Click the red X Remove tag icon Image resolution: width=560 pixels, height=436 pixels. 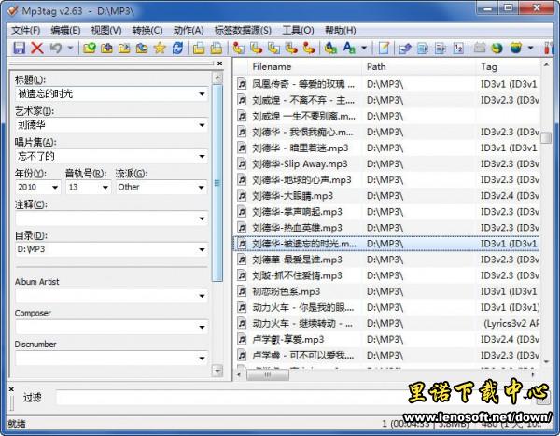[x=36, y=48]
